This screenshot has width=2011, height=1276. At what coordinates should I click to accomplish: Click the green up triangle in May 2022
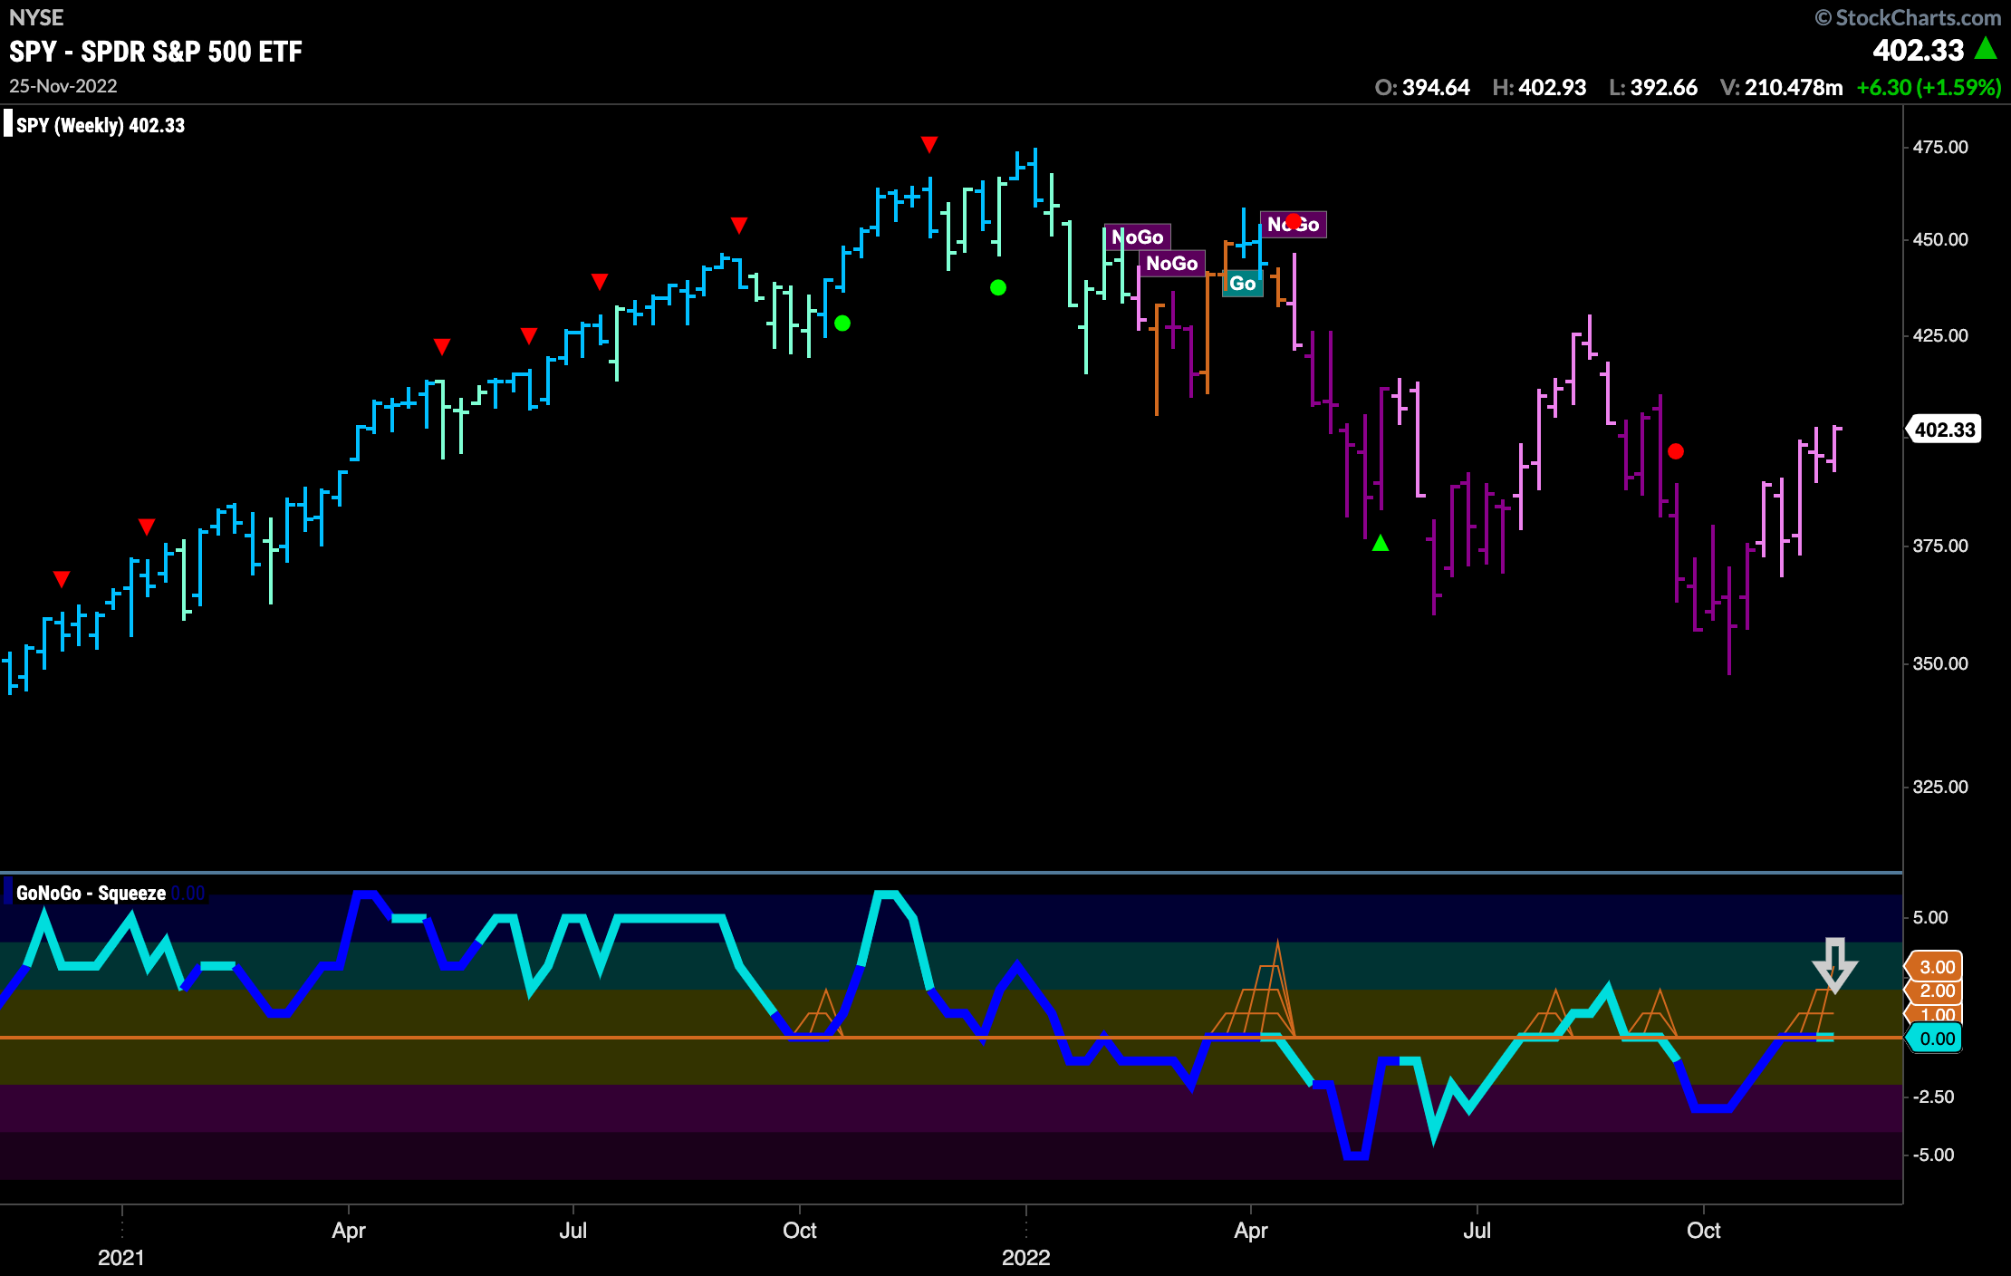(x=1381, y=543)
